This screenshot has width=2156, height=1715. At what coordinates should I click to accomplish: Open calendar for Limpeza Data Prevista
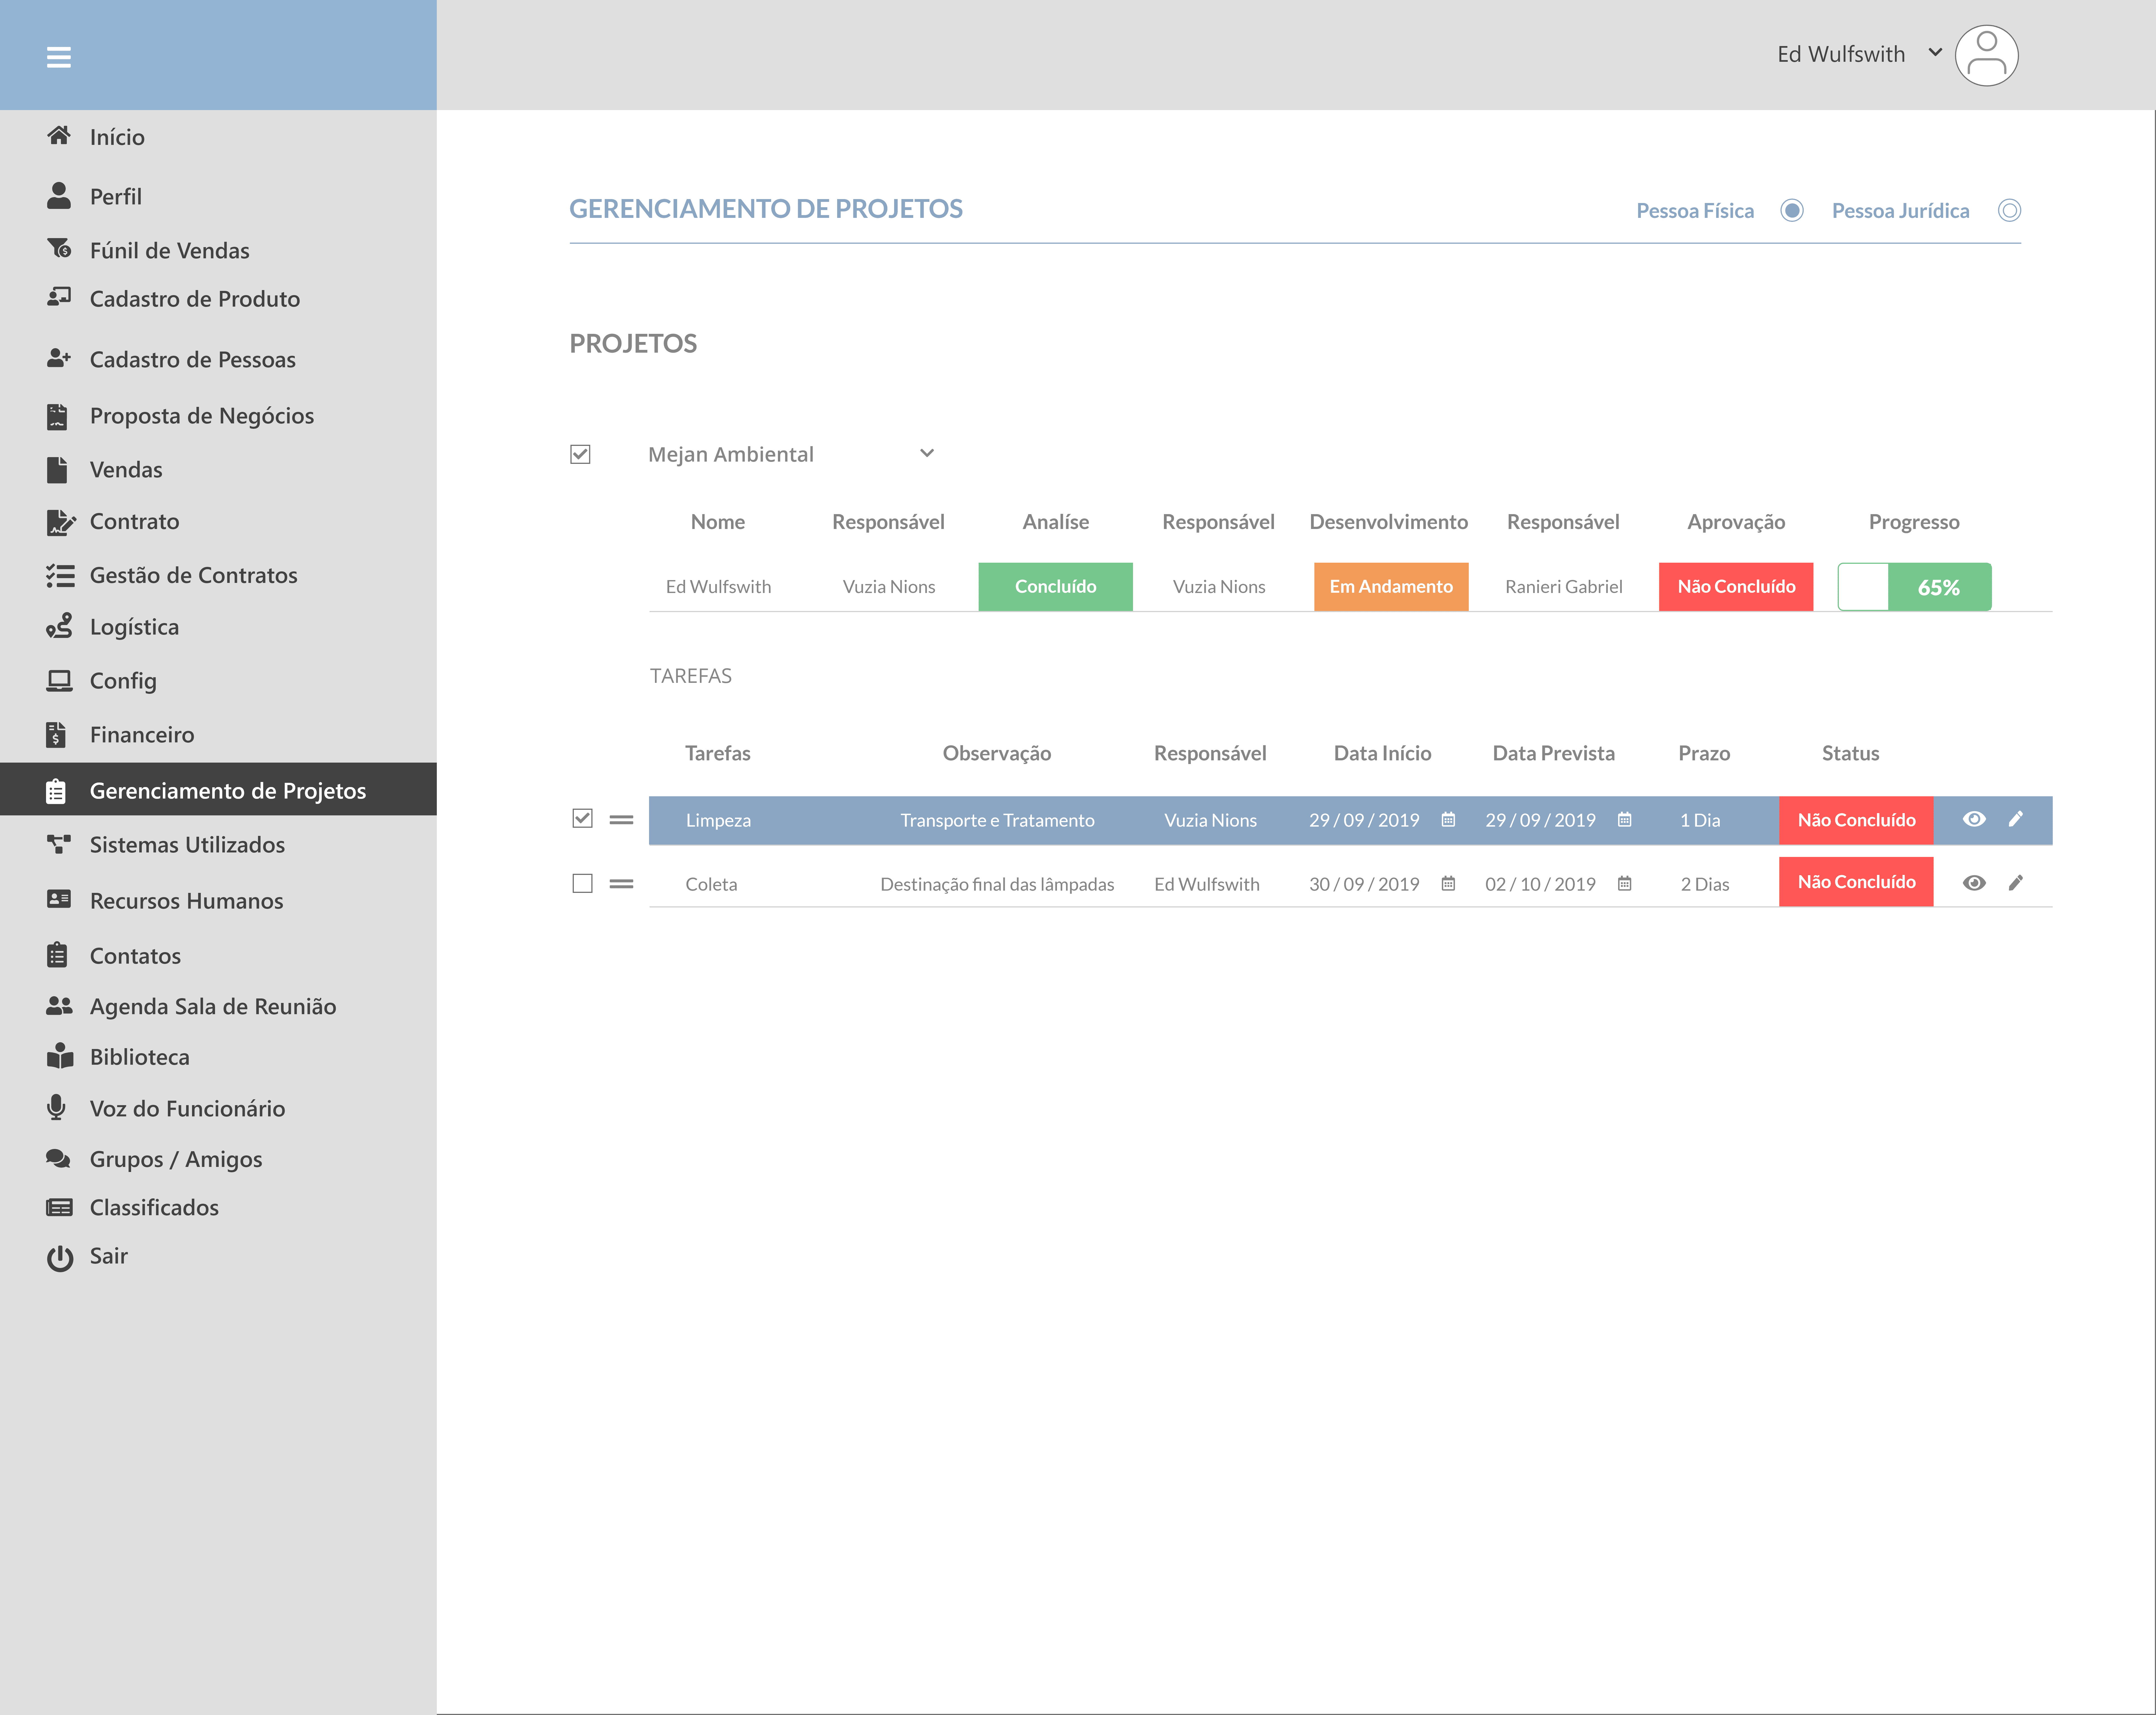1625,820
